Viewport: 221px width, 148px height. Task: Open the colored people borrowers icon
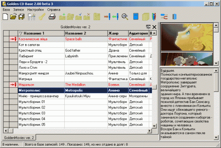(x=154, y=17)
